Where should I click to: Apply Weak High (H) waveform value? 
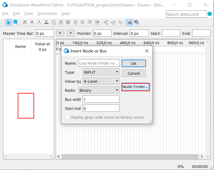pos(61,22)
